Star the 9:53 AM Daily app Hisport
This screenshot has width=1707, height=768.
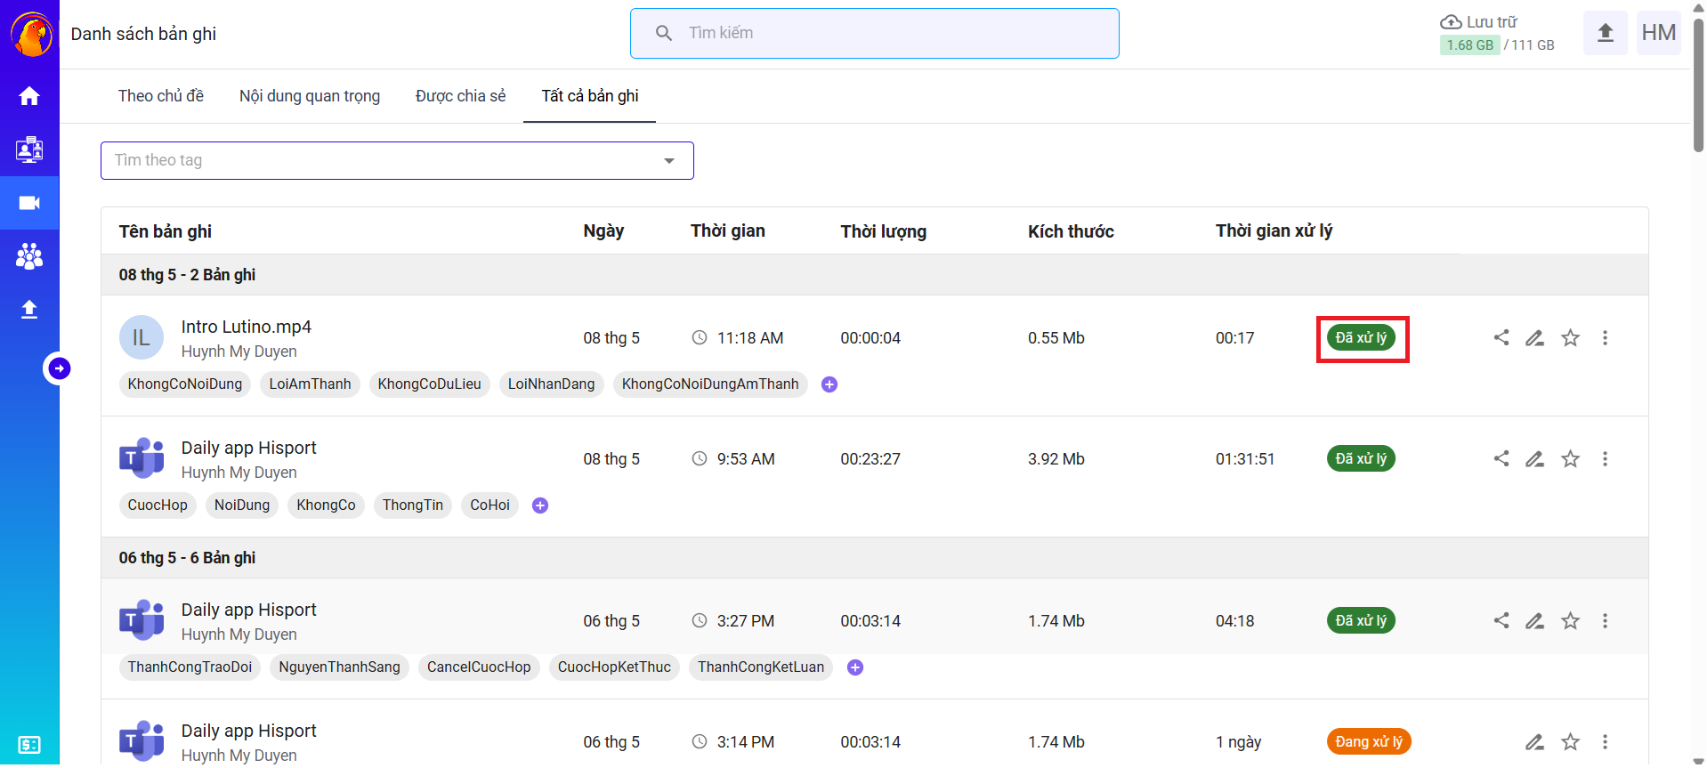pos(1571,458)
